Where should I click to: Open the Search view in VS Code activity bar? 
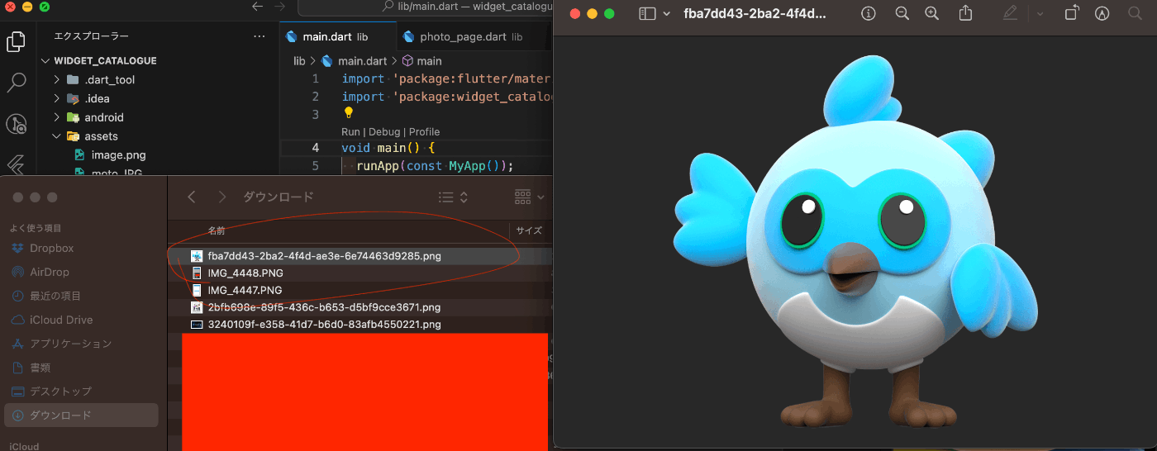click(x=17, y=83)
